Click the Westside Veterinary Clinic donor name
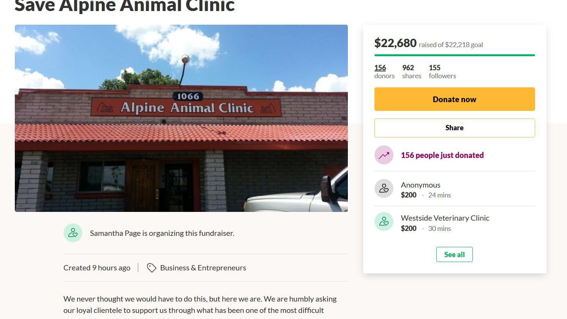Viewport: 567px width, 319px height. click(445, 218)
